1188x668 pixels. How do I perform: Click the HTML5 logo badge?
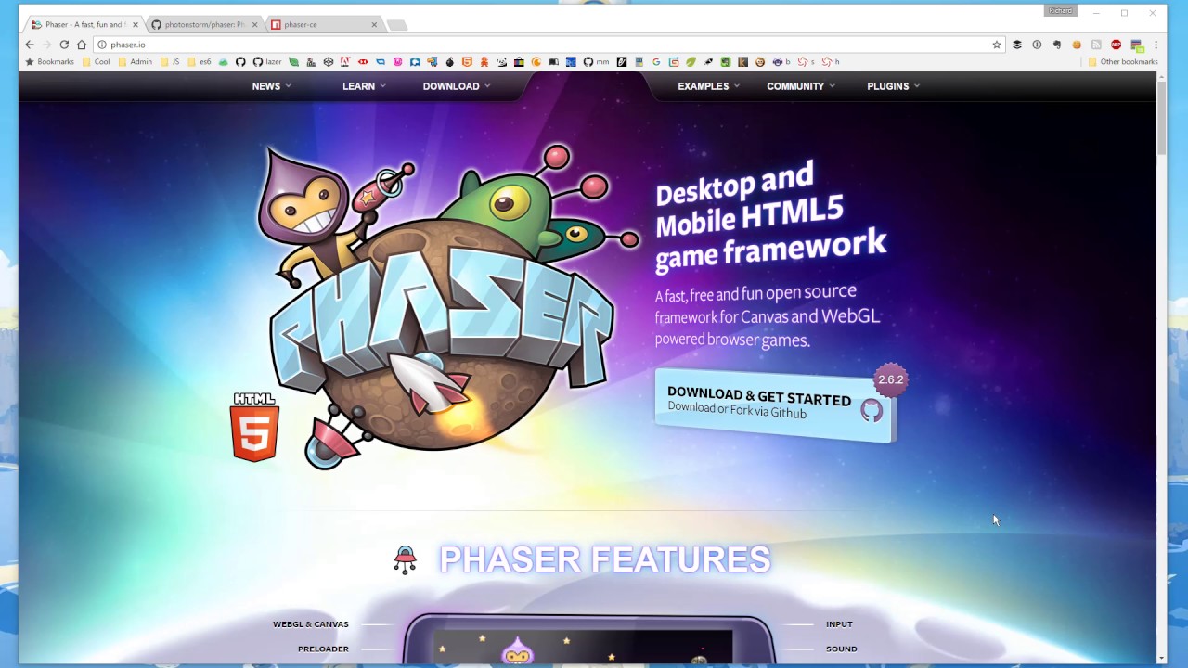pos(254,427)
